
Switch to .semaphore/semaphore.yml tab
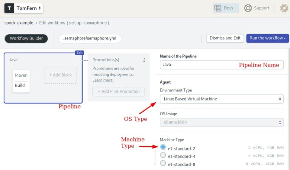89,38
